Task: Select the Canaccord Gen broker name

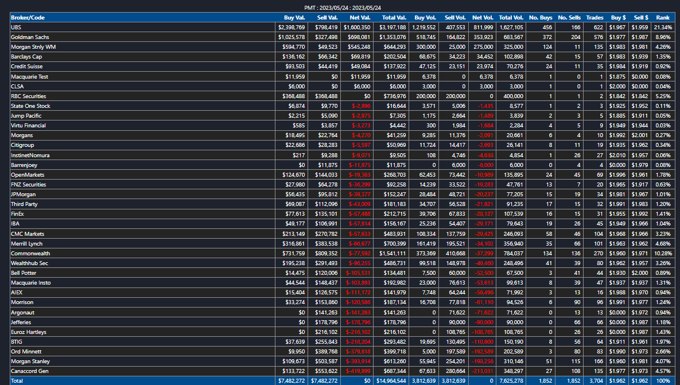Action: [x=30, y=371]
